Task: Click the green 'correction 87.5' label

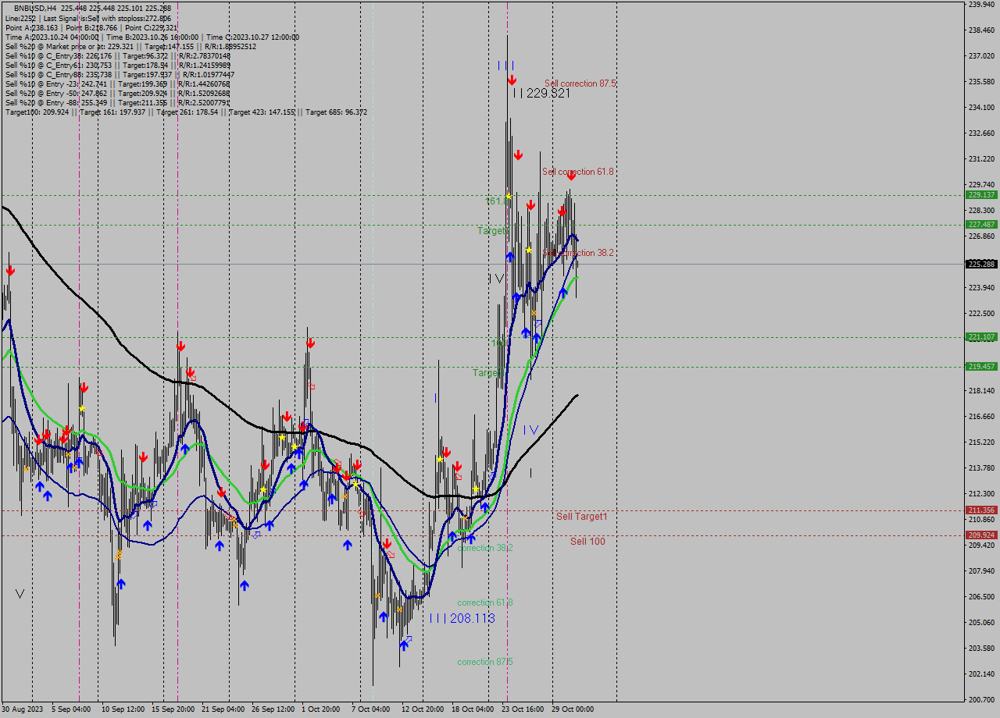Action: tap(485, 662)
